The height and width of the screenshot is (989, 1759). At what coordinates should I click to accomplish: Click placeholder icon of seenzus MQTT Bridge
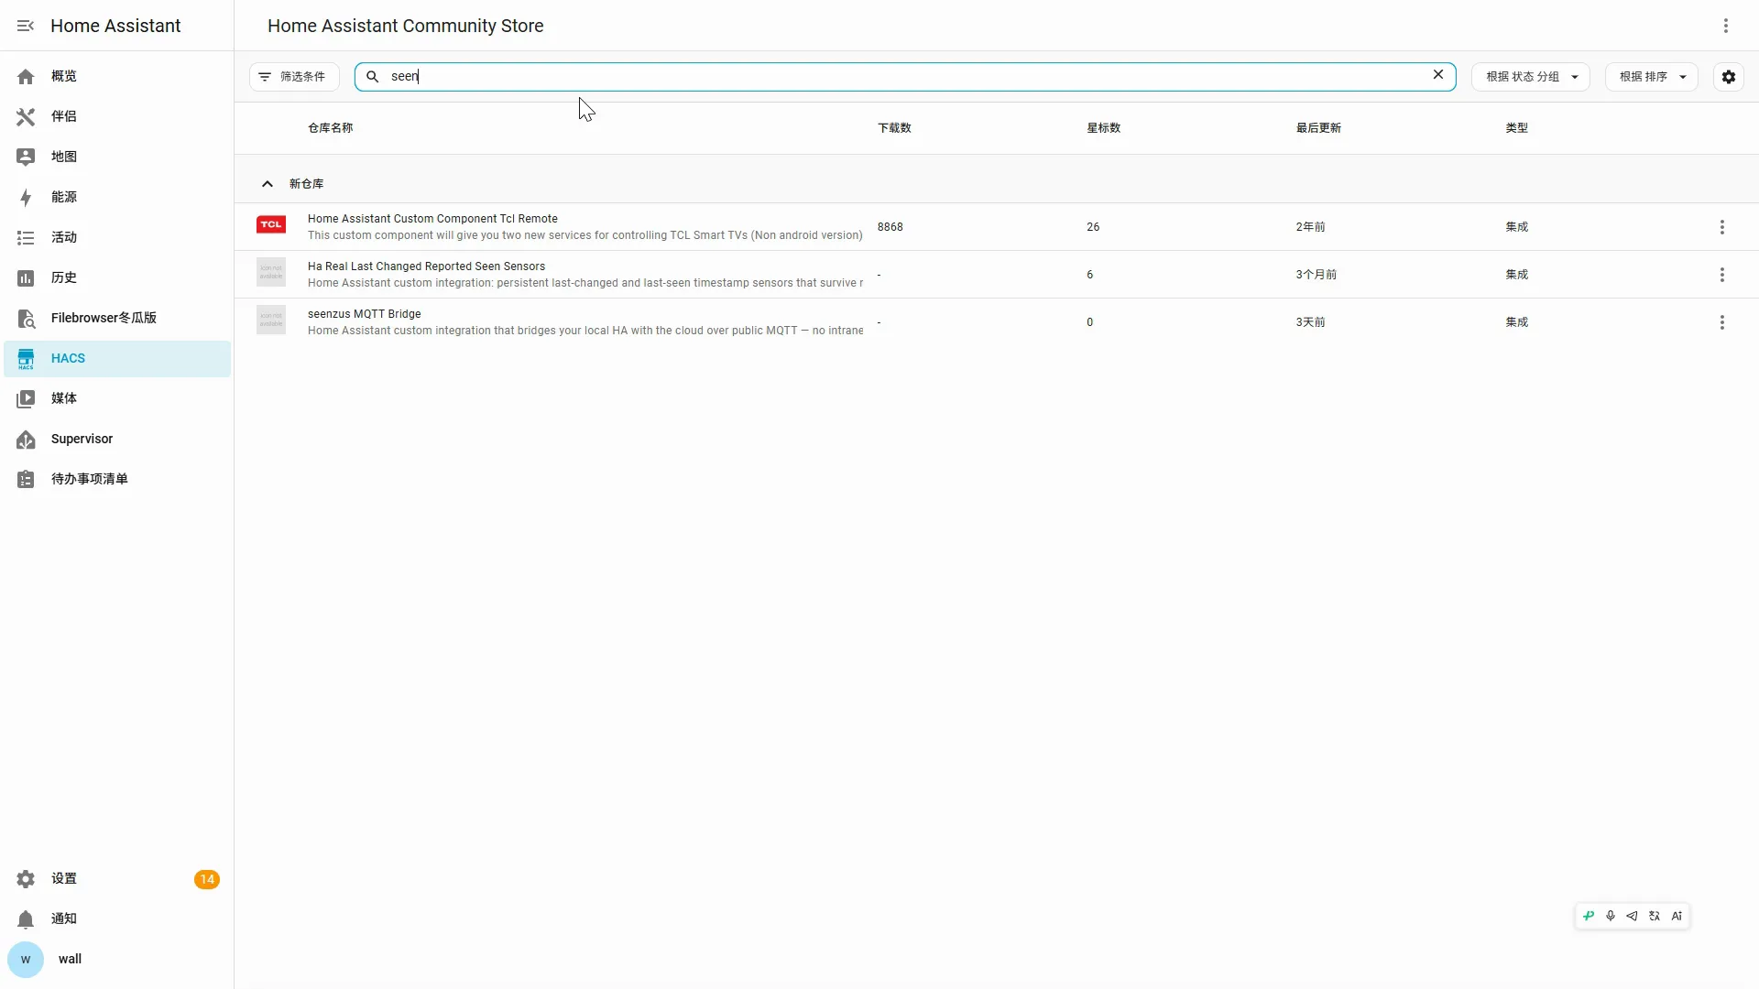tap(271, 321)
